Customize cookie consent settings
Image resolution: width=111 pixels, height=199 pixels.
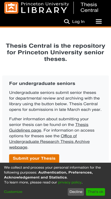pos(13,192)
